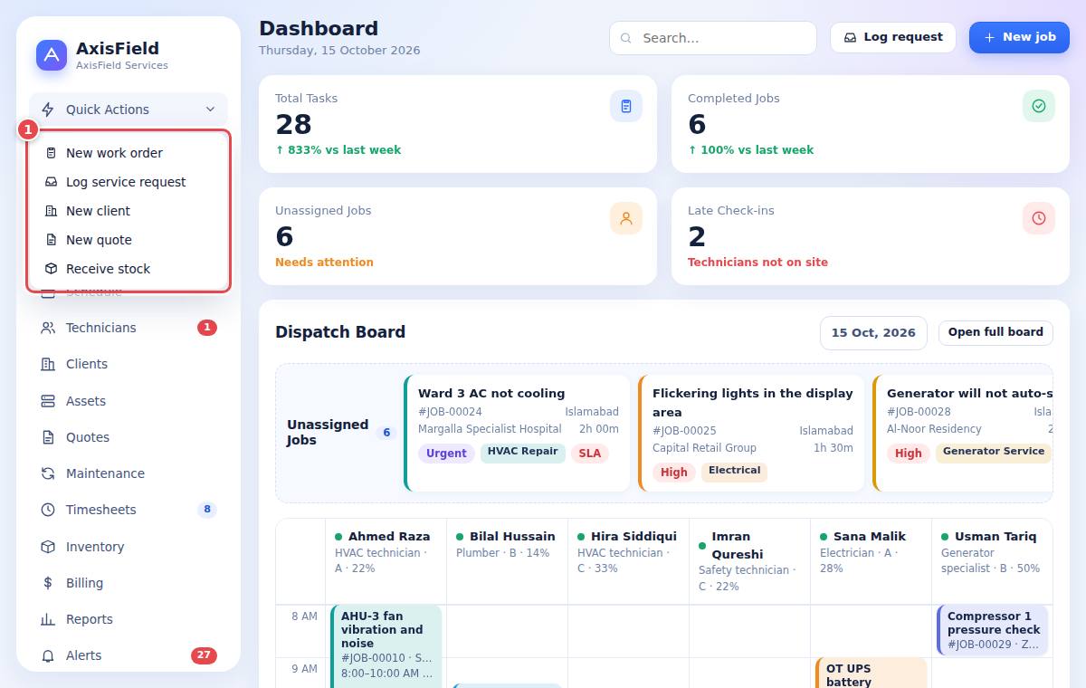Choose Receive stock from Quick Actions
Viewport: 1086px width, 688px height.
pyautogui.click(x=129, y=269)
